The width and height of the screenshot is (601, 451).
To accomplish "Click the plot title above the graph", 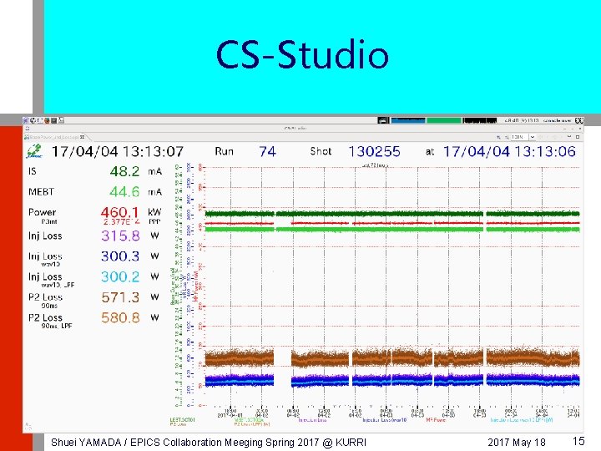I will (x=376, y=165).
